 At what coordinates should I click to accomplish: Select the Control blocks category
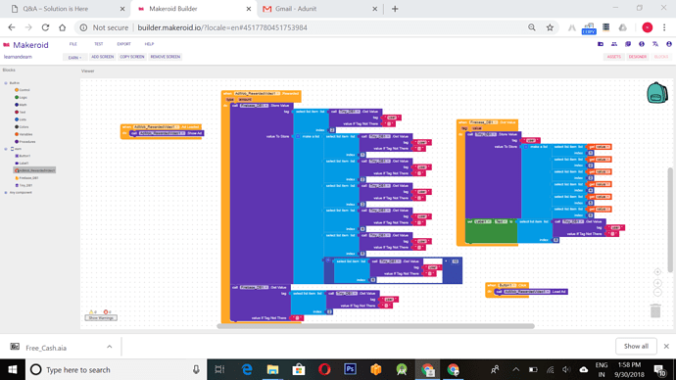coord(23,90)
